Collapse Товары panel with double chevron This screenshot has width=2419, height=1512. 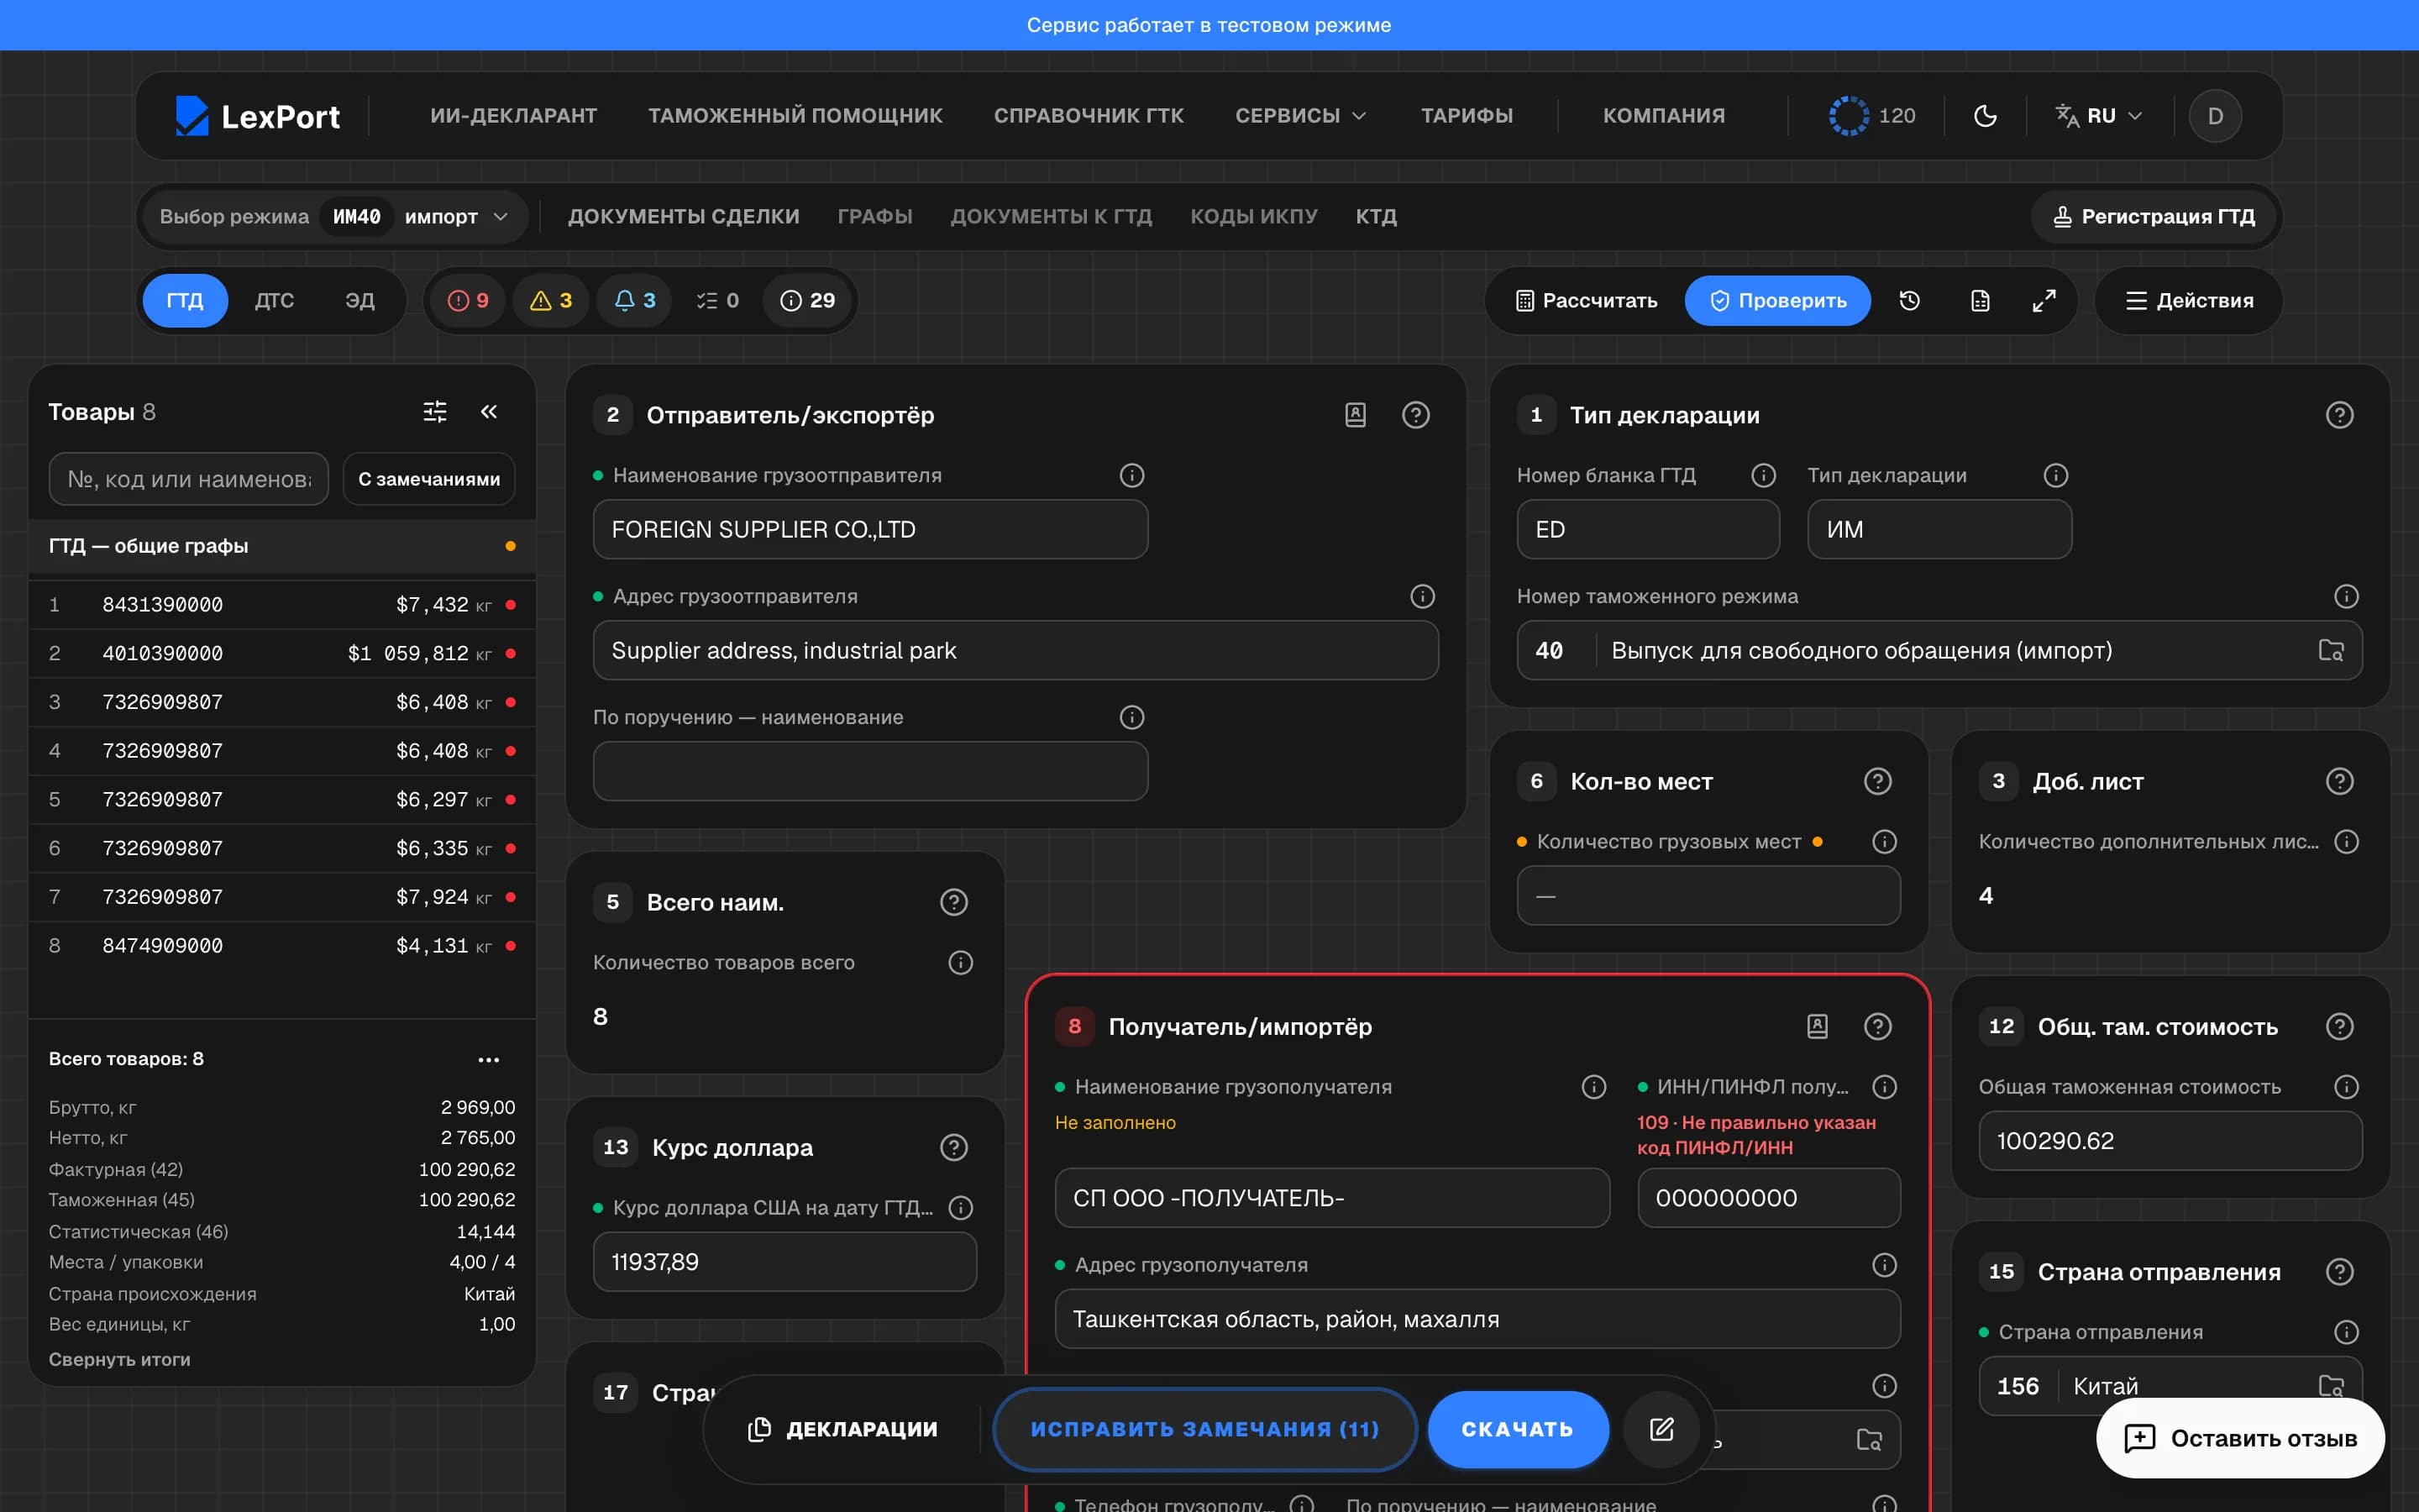tap(489, 412)
